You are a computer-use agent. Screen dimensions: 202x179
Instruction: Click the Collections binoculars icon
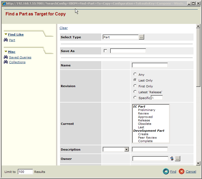(x=6, y=62)
